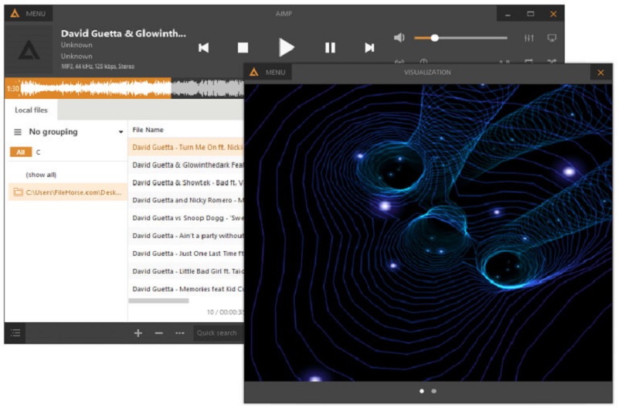Click the visualization animation area
The height and width of the screenshot is (408, 618).
(x=429, y=233)
